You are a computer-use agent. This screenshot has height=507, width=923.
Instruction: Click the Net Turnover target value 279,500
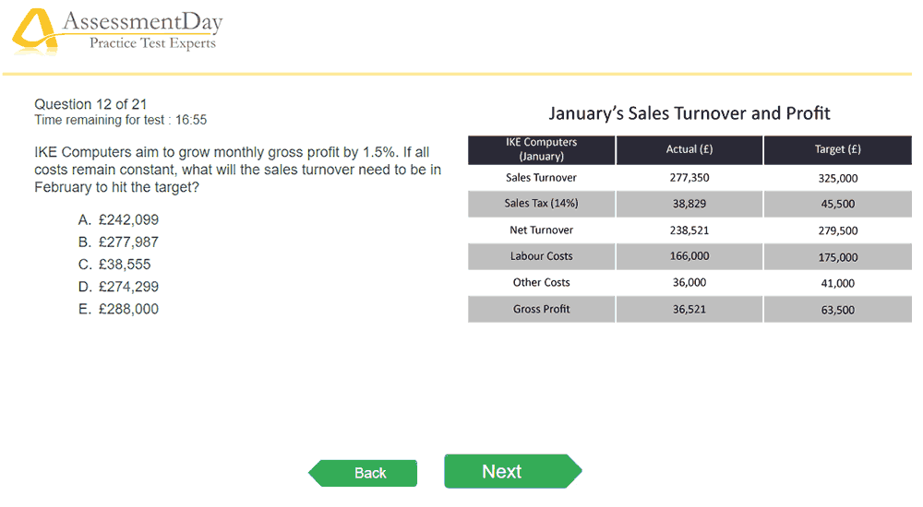point(838,230)
